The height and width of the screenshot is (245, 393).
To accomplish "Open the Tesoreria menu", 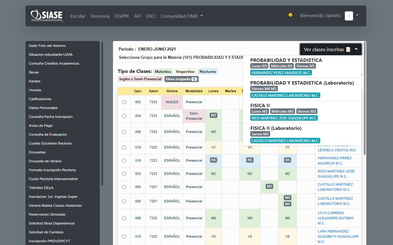I will [x=100, y=16].
